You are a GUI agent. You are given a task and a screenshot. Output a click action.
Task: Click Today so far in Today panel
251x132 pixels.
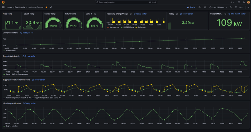click(186, 14)
